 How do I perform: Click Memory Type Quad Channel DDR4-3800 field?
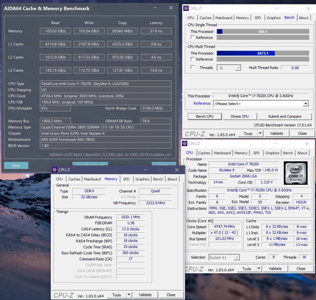106,127
